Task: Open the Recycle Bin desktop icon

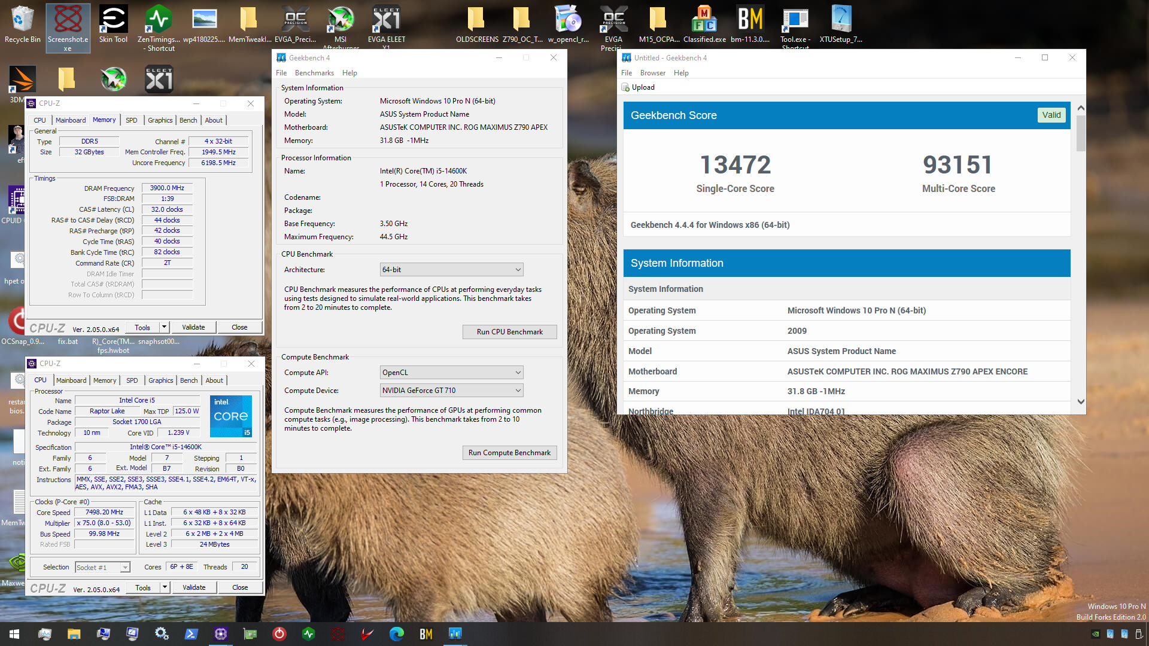Action: [22, 24]
